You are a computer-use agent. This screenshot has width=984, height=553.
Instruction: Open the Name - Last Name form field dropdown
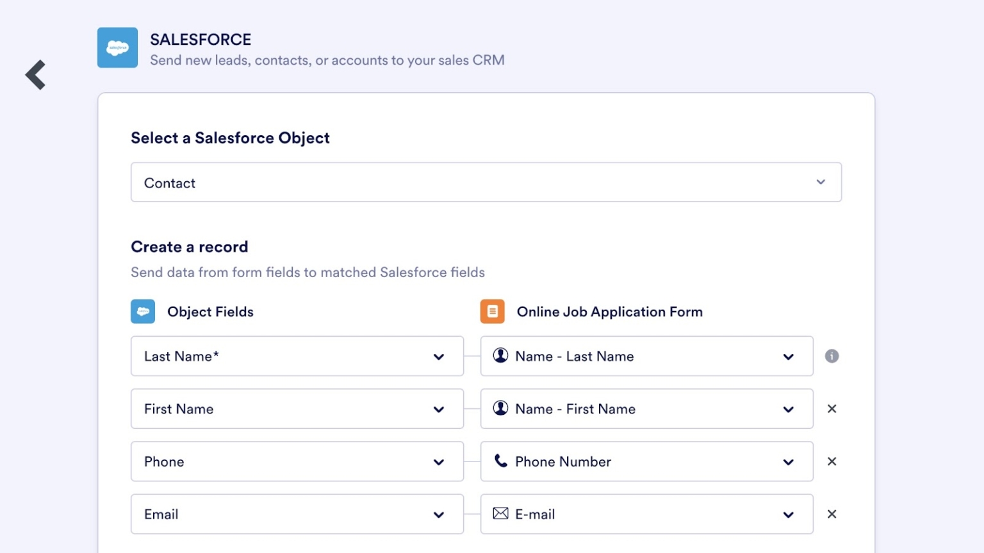point(788,357)
